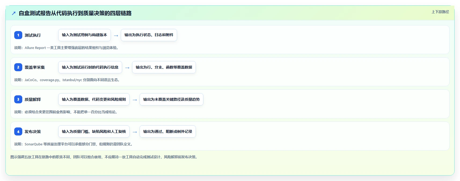460x181 pixels.
Task: Click step badge 1 for 测试执行
Action: (x=18, y=35)
